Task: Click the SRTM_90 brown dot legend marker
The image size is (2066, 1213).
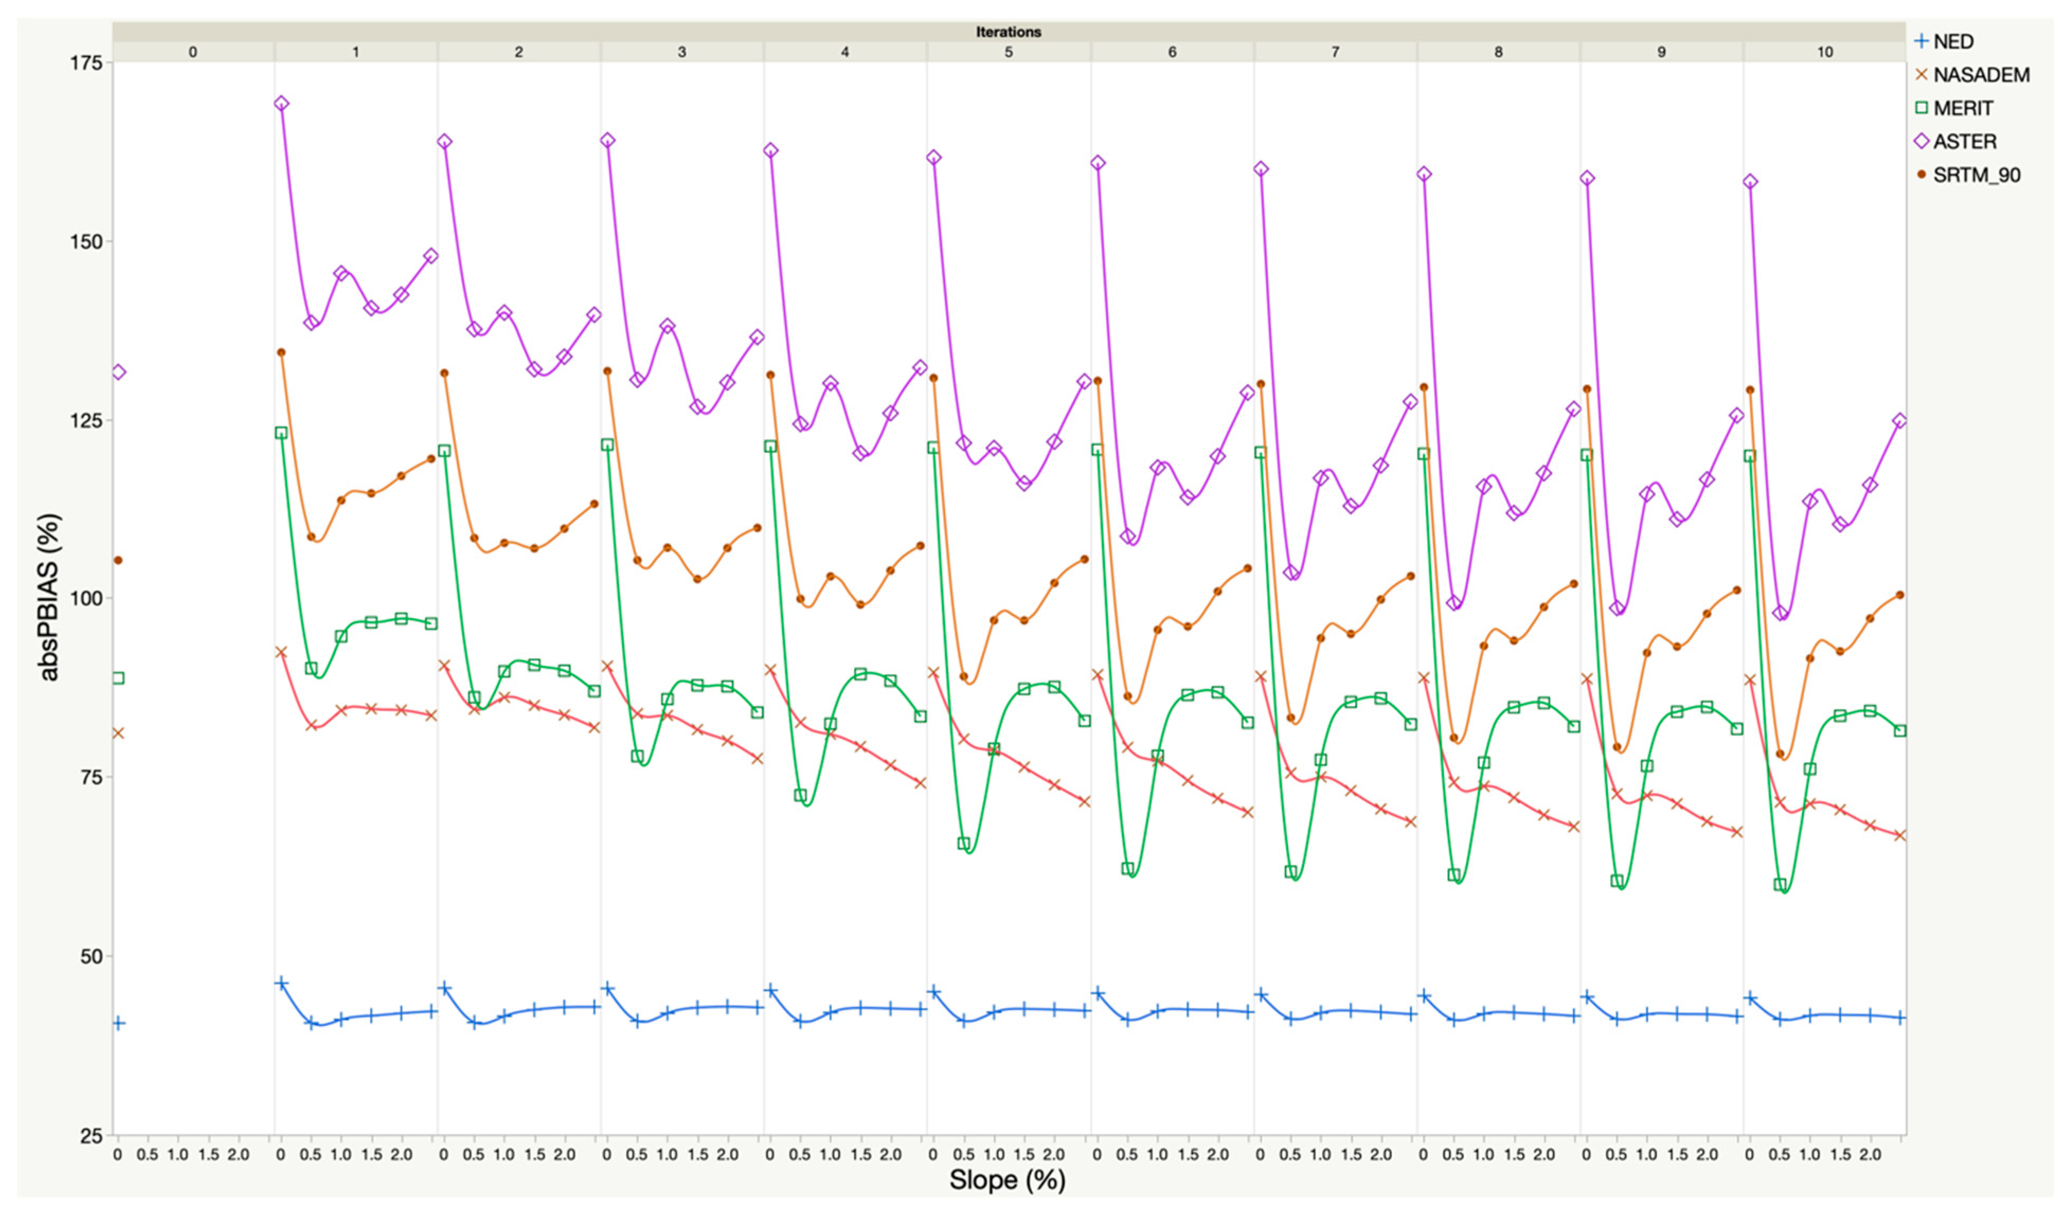Action: click(x=1921, y=175)
